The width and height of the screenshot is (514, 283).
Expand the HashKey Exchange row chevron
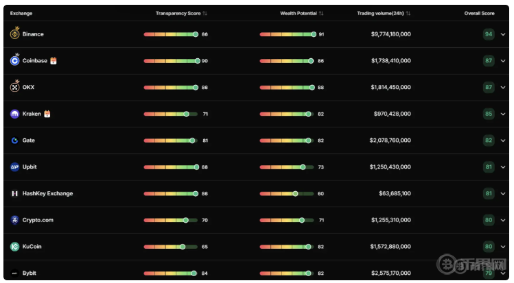coord(503,193)
